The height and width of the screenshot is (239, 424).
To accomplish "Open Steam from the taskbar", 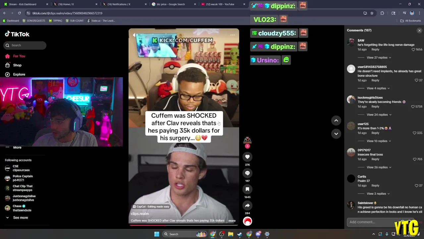I will click(240, 234).
